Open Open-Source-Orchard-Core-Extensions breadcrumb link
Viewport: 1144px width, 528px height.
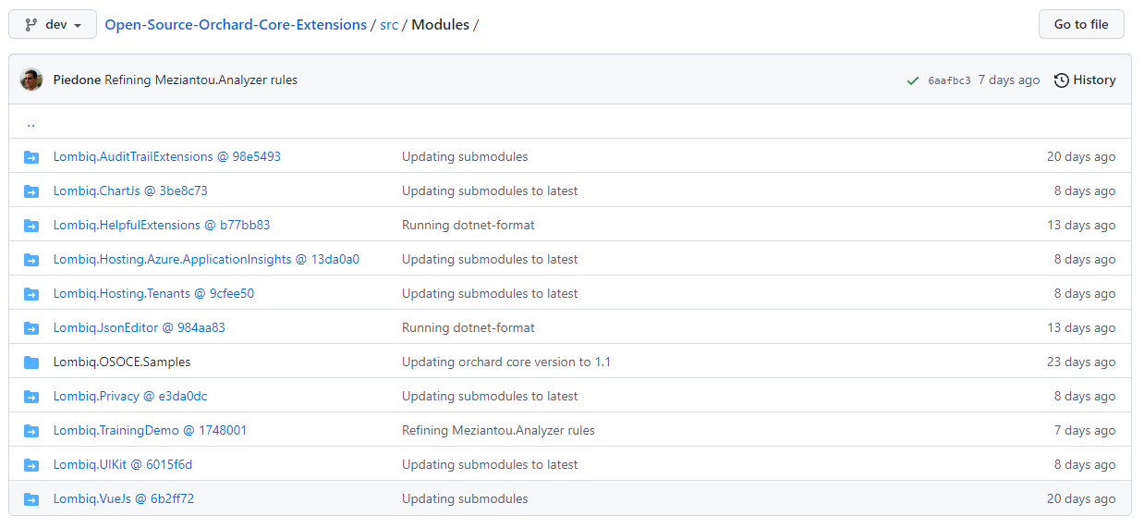point(236,24)
